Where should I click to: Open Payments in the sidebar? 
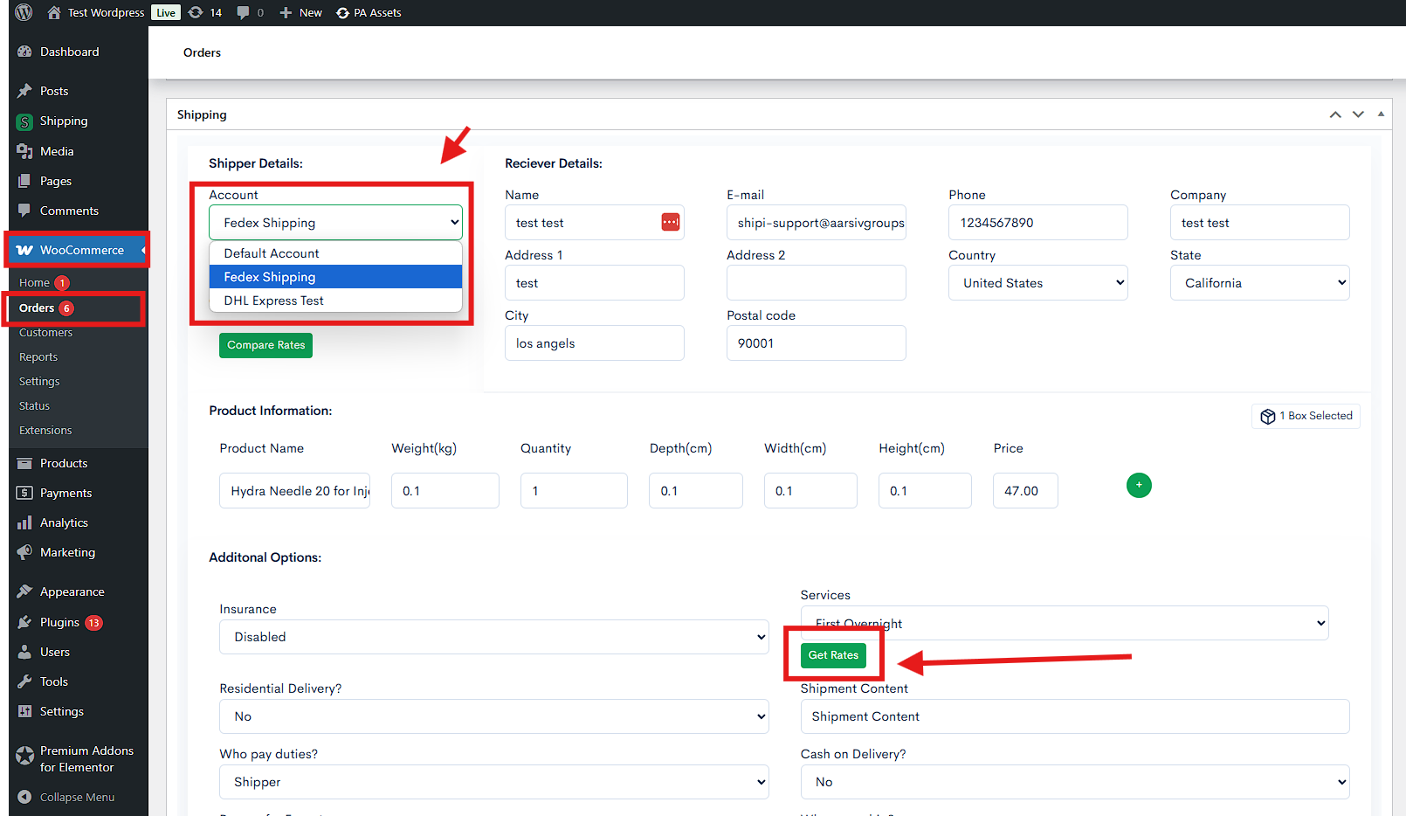(x=65, y=493)
